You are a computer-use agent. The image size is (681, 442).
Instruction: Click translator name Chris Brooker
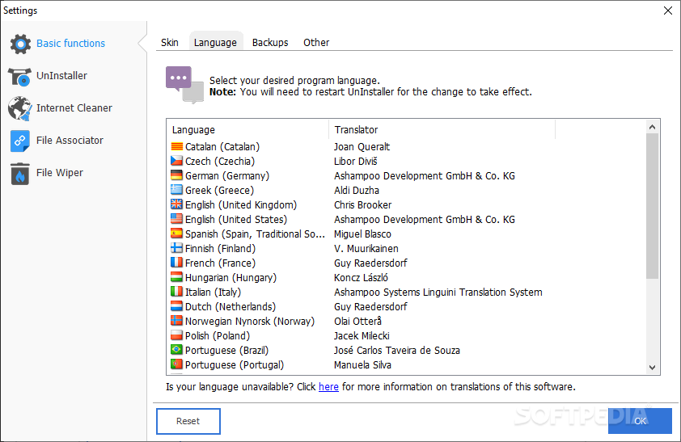362,204
